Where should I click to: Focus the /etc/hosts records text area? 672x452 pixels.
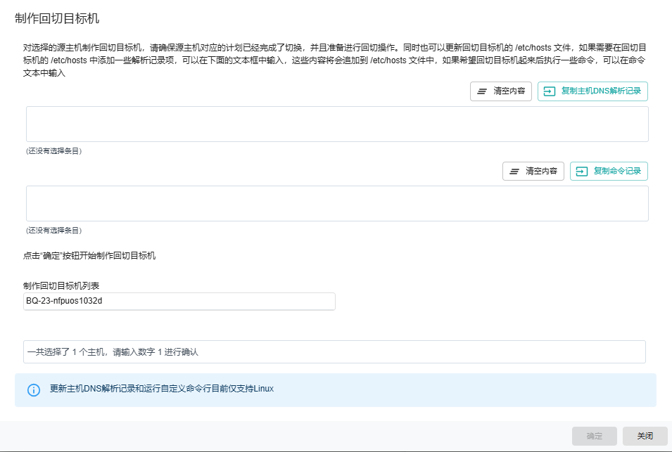pyautogui.click(x=337, y=124)
